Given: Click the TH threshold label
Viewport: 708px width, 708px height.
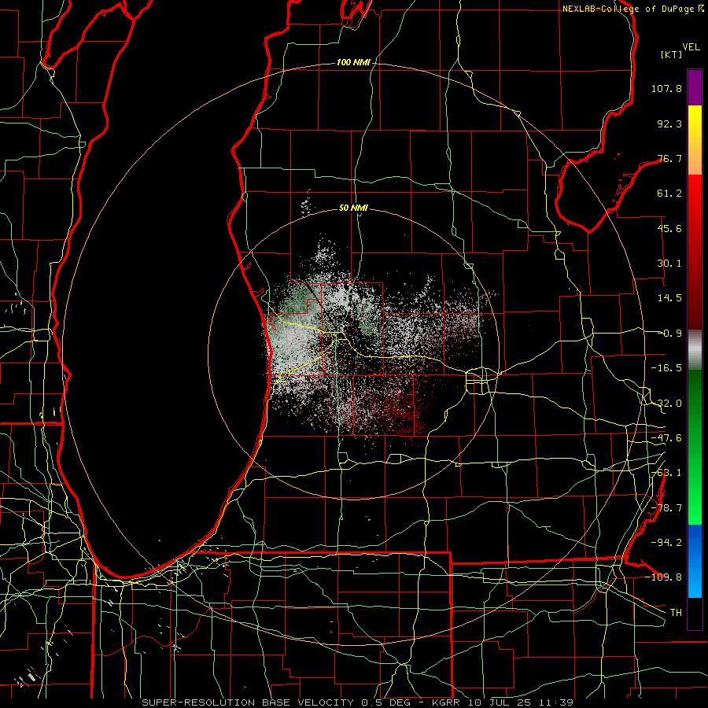Looking at the screenshot, I should tap(676, 612).
